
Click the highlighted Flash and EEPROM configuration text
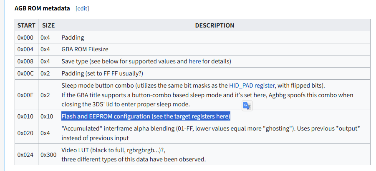(x=146, y=116)
